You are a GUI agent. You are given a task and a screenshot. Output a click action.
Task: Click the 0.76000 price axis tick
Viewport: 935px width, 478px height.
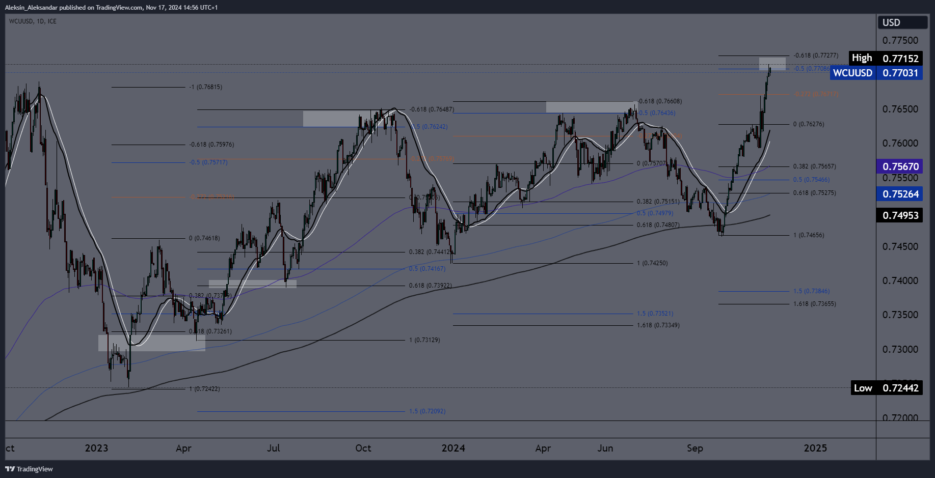click(900, 143)
